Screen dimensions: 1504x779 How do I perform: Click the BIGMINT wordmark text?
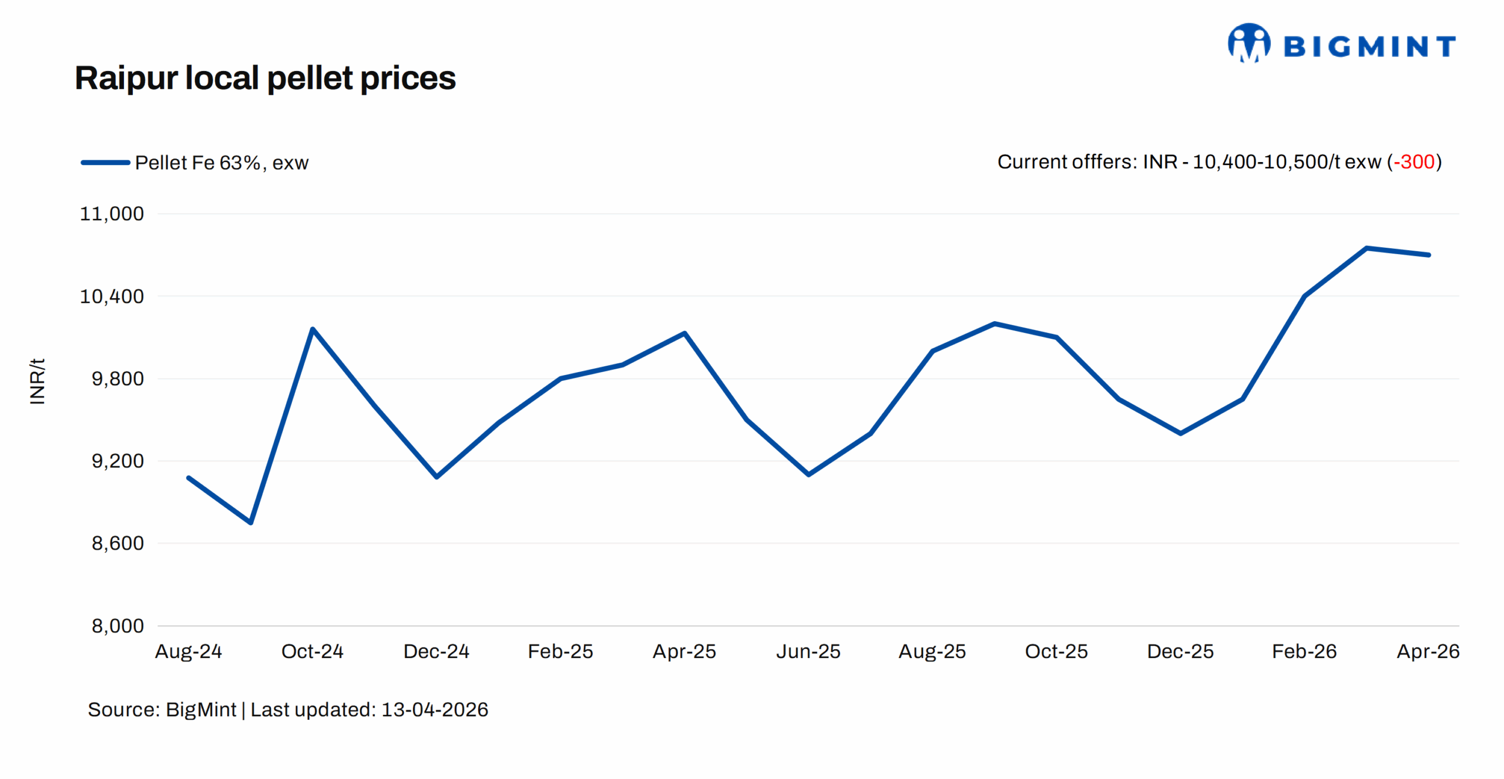(1369, 47)
